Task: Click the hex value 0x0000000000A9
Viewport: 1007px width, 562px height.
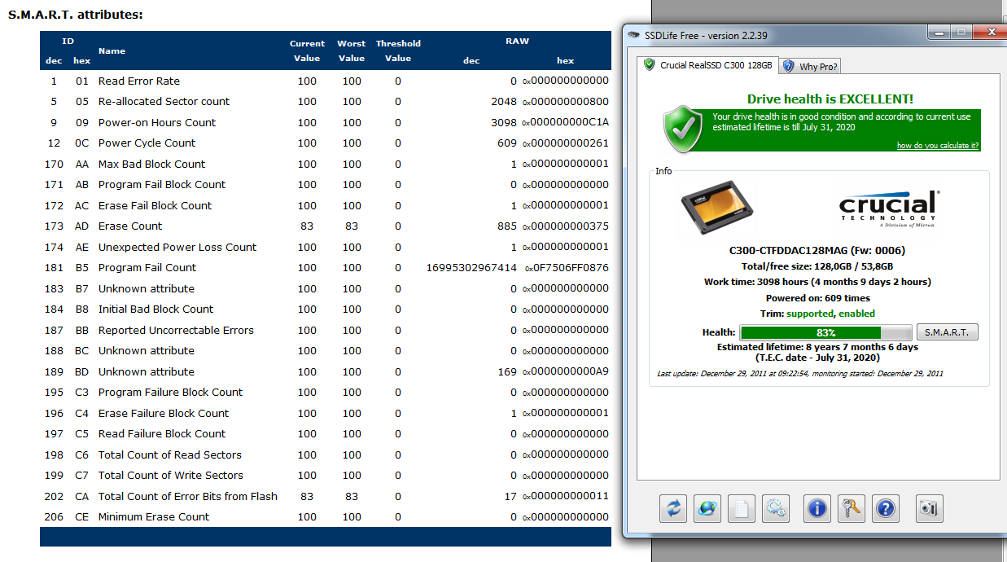Action: [566, 371]
